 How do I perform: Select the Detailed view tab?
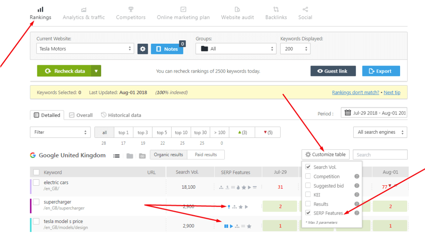coord(47,115)
